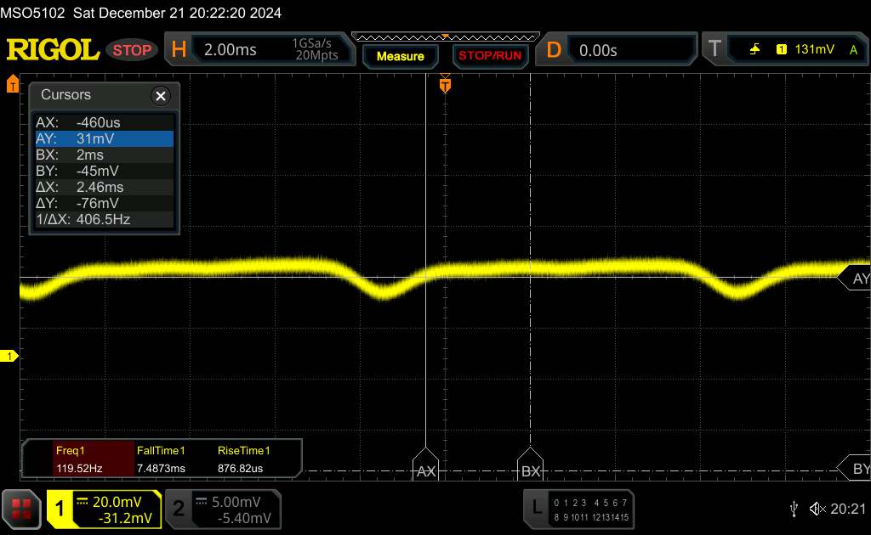Viewport: 871px width, 535px height.
Task: Click the 20Mpts memory depth value
Action: pos(316,55)
